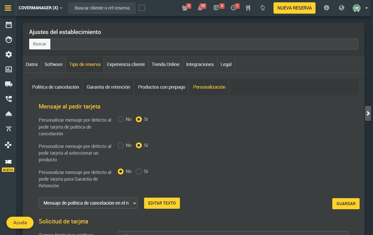This screenshot has height=235, width=373.
Task: Open the calendar icon in sidebar
Action: (9, 25)
